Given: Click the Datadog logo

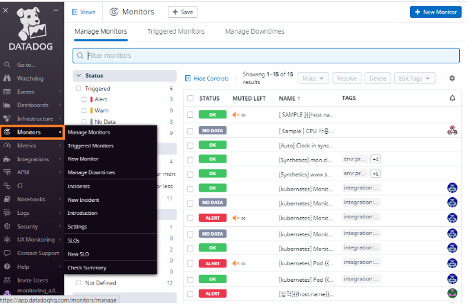Looking at the screenshot, I should (x=30, y=29).
